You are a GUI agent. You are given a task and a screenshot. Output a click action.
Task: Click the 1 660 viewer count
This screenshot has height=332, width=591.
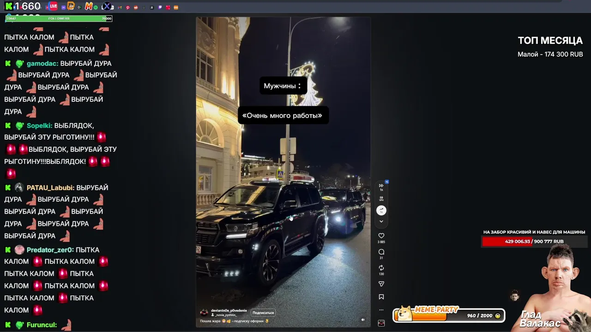pos(27,6)
